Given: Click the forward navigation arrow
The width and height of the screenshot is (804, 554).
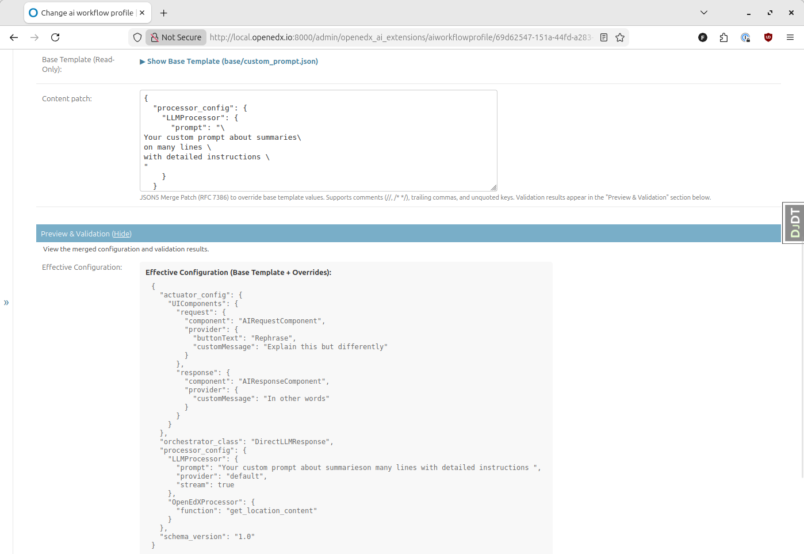Looking at the screenshot, I should pyautogui.click(x=35, y=37).
